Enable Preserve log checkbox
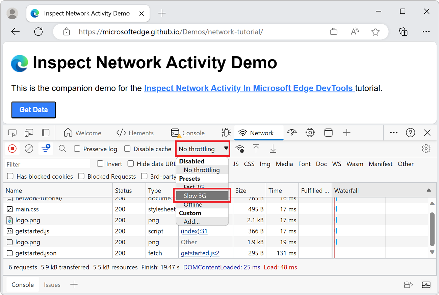The image size is (439, 295). click(77, 149)
